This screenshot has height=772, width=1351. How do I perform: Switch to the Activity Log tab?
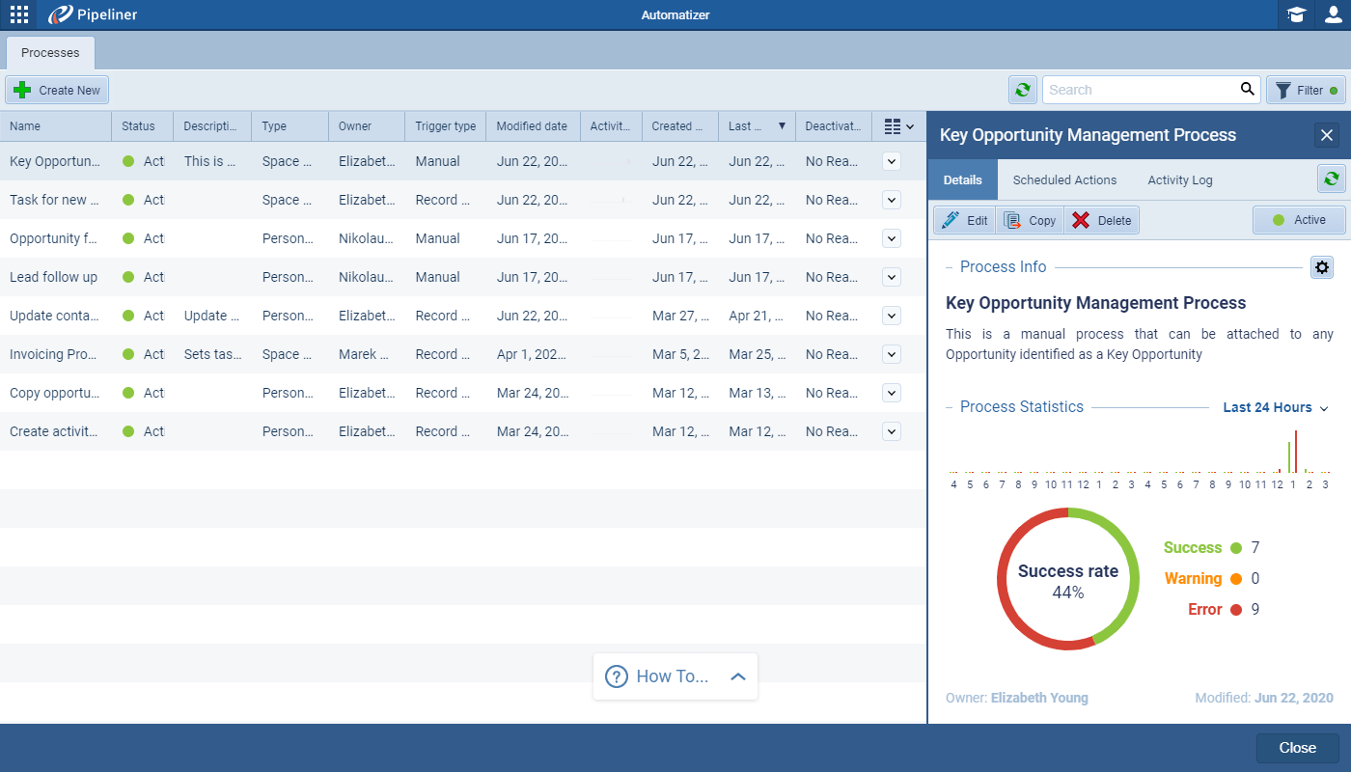tap(1179, 179)
